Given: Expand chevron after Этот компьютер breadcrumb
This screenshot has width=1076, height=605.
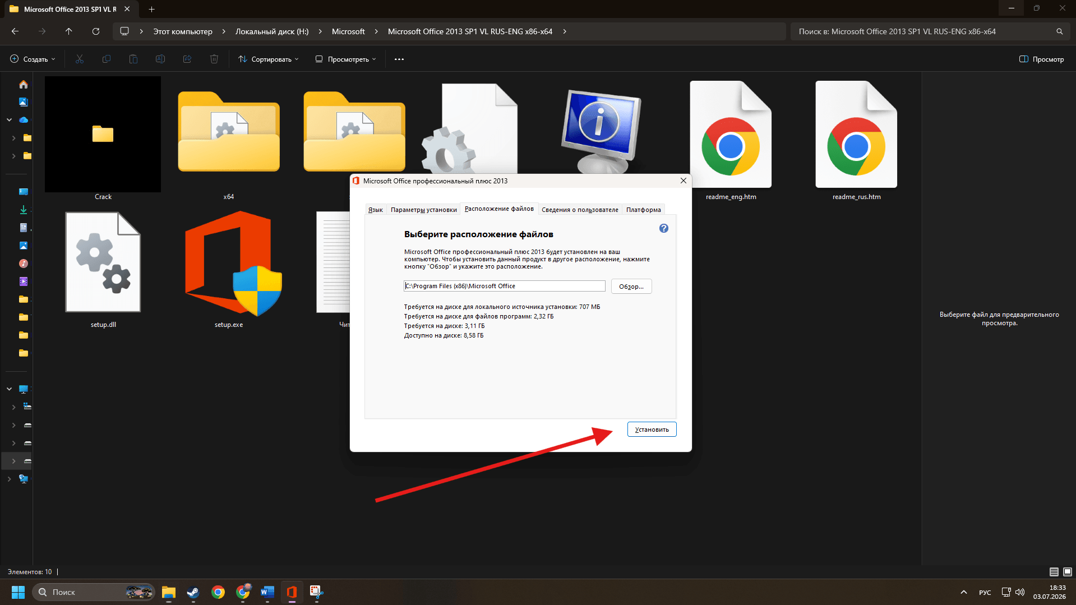Looking at the screenshot, I should point(224,31).
